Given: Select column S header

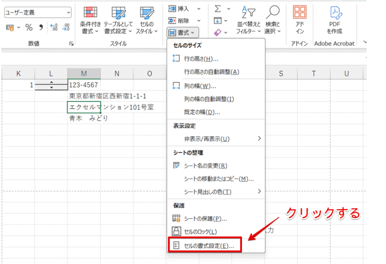Looking at the screenshot, I should (281, 74).
